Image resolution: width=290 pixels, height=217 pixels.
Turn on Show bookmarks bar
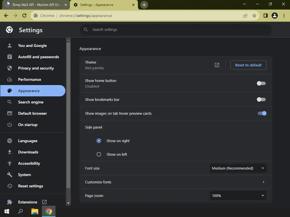(261, 100)
